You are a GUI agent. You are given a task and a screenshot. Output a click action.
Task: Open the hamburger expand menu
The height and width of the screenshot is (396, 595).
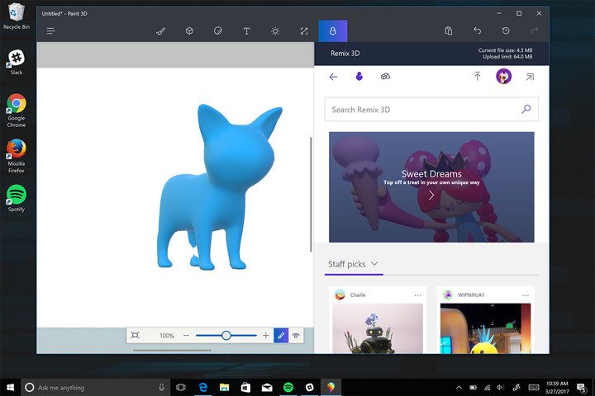tap(51, 31)
